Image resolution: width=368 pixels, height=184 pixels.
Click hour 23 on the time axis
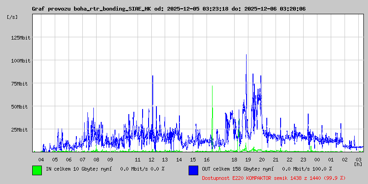tap(303, 159)
